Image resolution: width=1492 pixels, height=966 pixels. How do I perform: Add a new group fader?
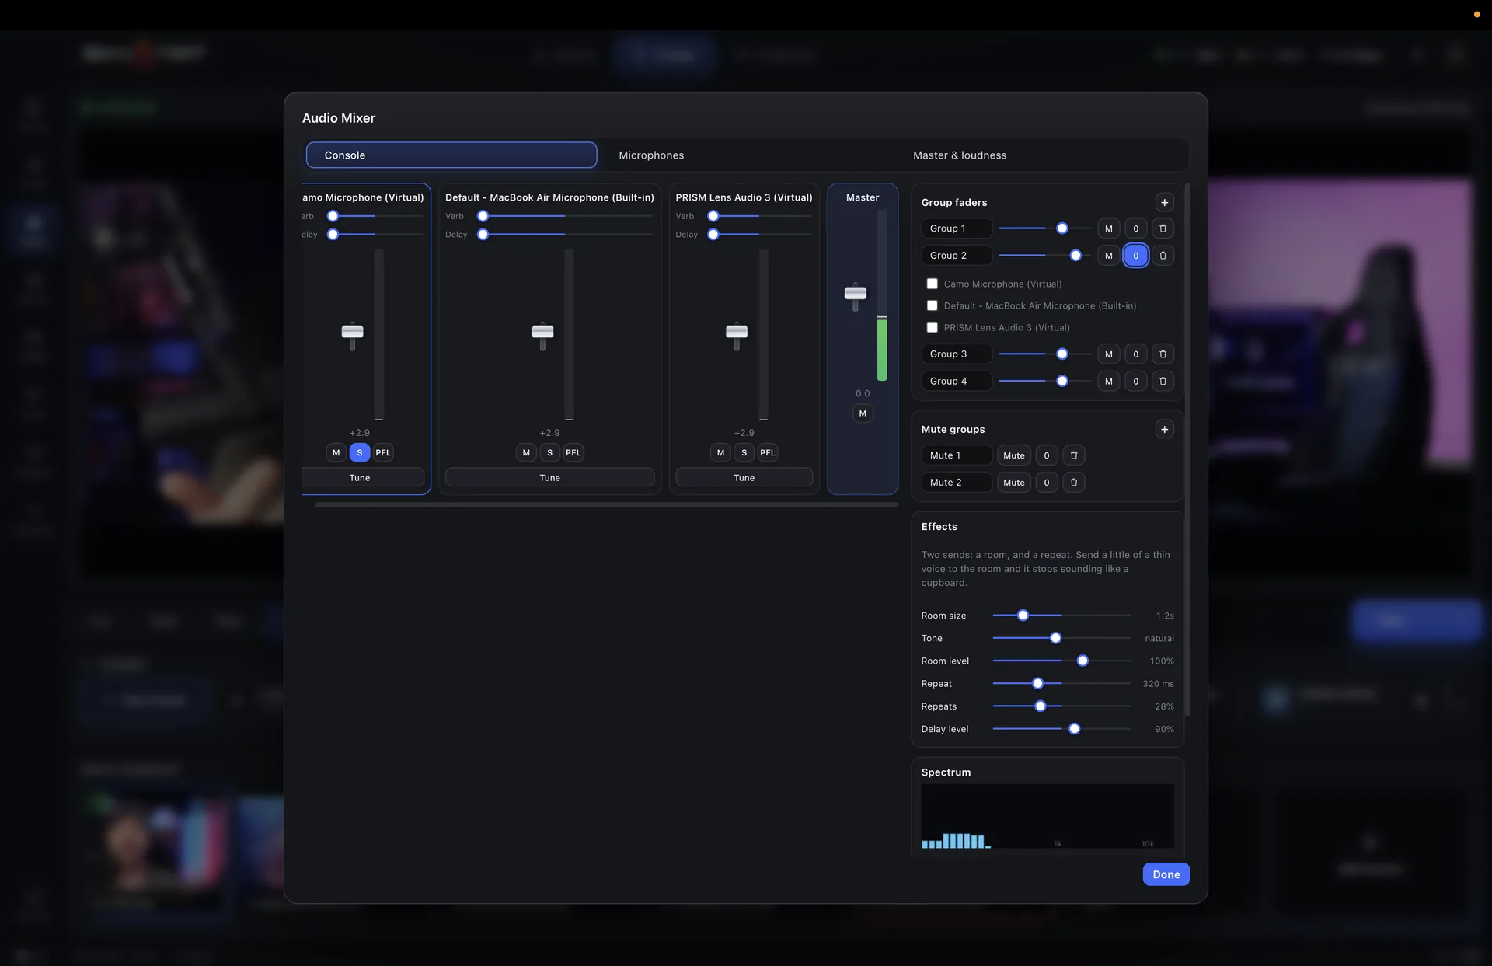(1164, 202)
